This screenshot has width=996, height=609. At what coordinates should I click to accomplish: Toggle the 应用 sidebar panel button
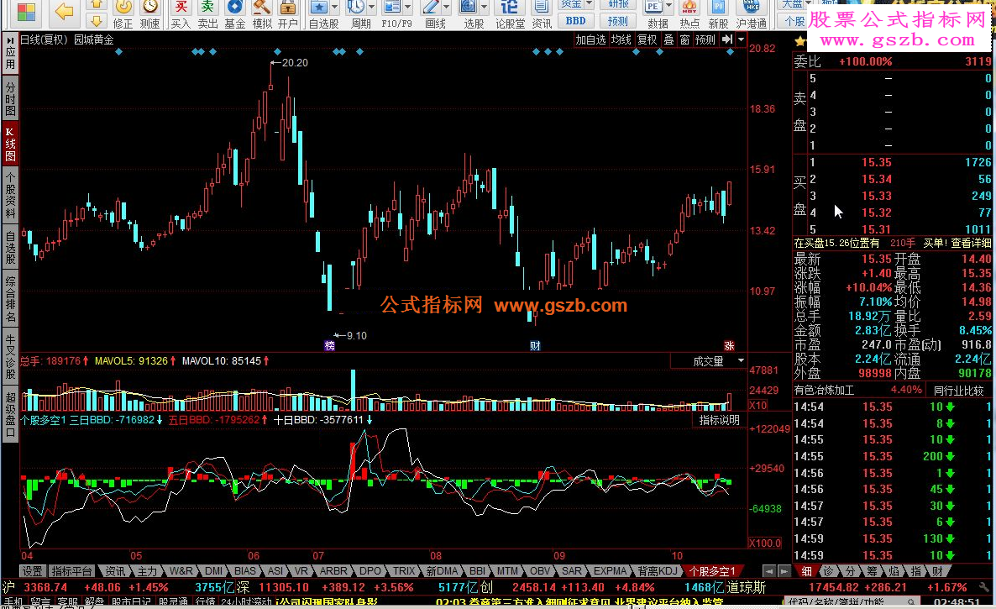pos(10,54)
